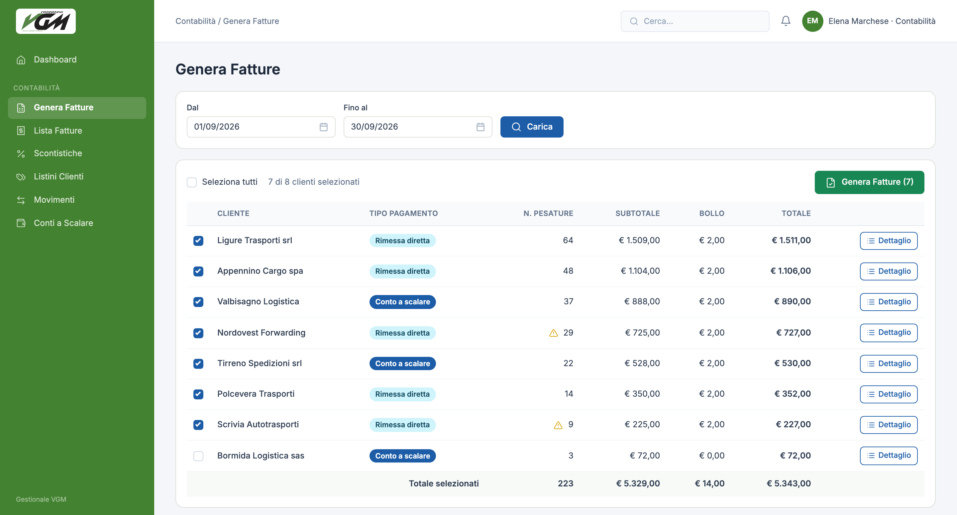Open Dettaglio for Nordovest Forwarding
957x515 pixels.
[x=888, y=333]
